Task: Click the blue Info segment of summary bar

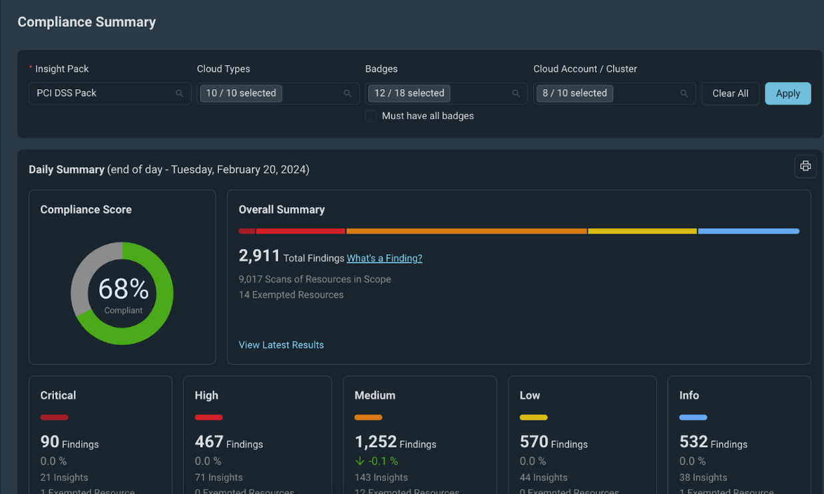Action: [748, 231]
